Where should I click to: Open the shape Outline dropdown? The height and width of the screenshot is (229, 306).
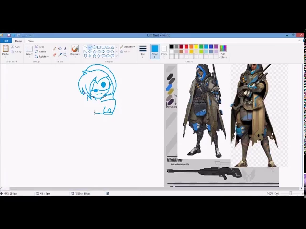pyautogui.click(x=128, y=47)
